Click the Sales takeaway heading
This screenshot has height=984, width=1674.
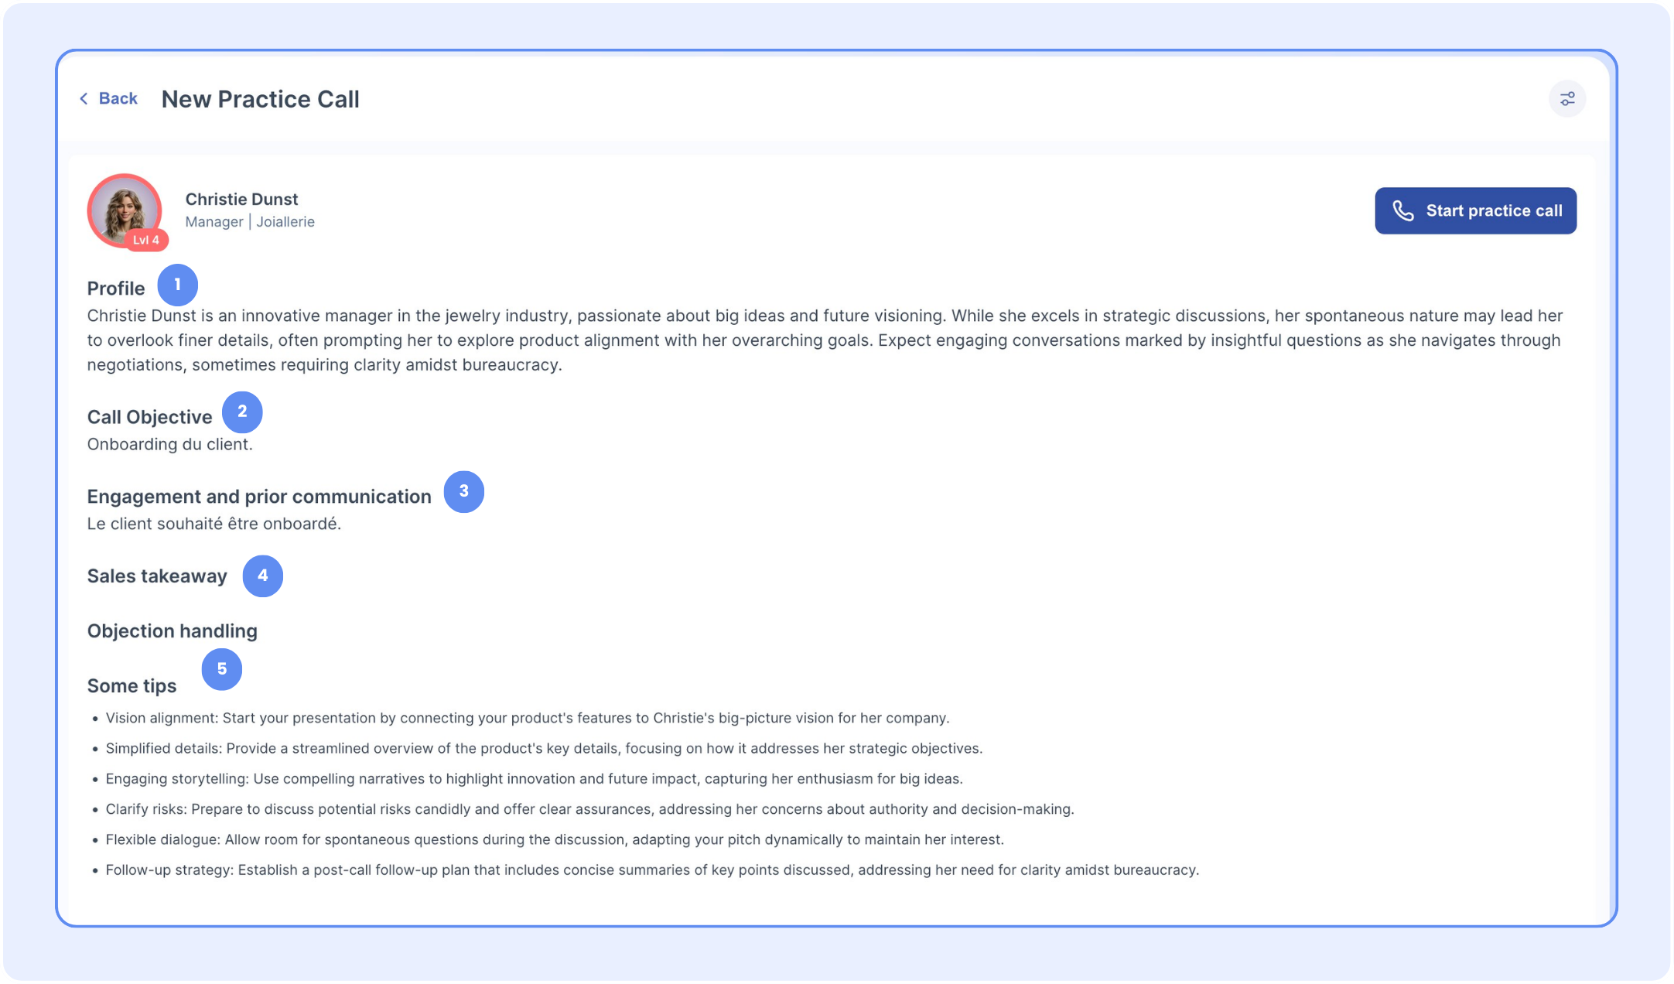tap(157, 576)
